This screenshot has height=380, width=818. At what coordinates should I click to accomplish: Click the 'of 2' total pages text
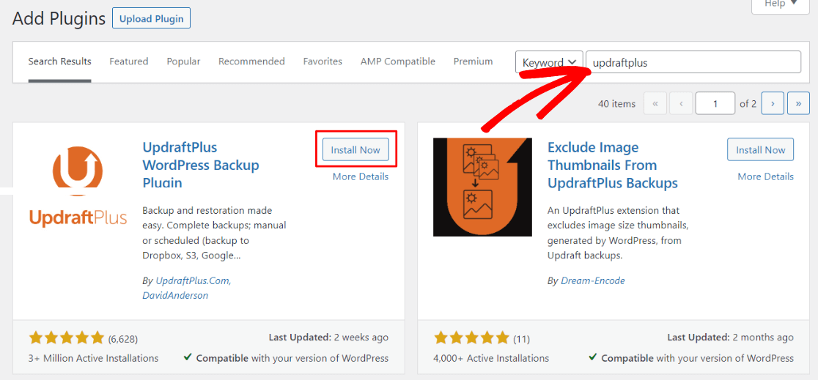(x=748, y=104)
